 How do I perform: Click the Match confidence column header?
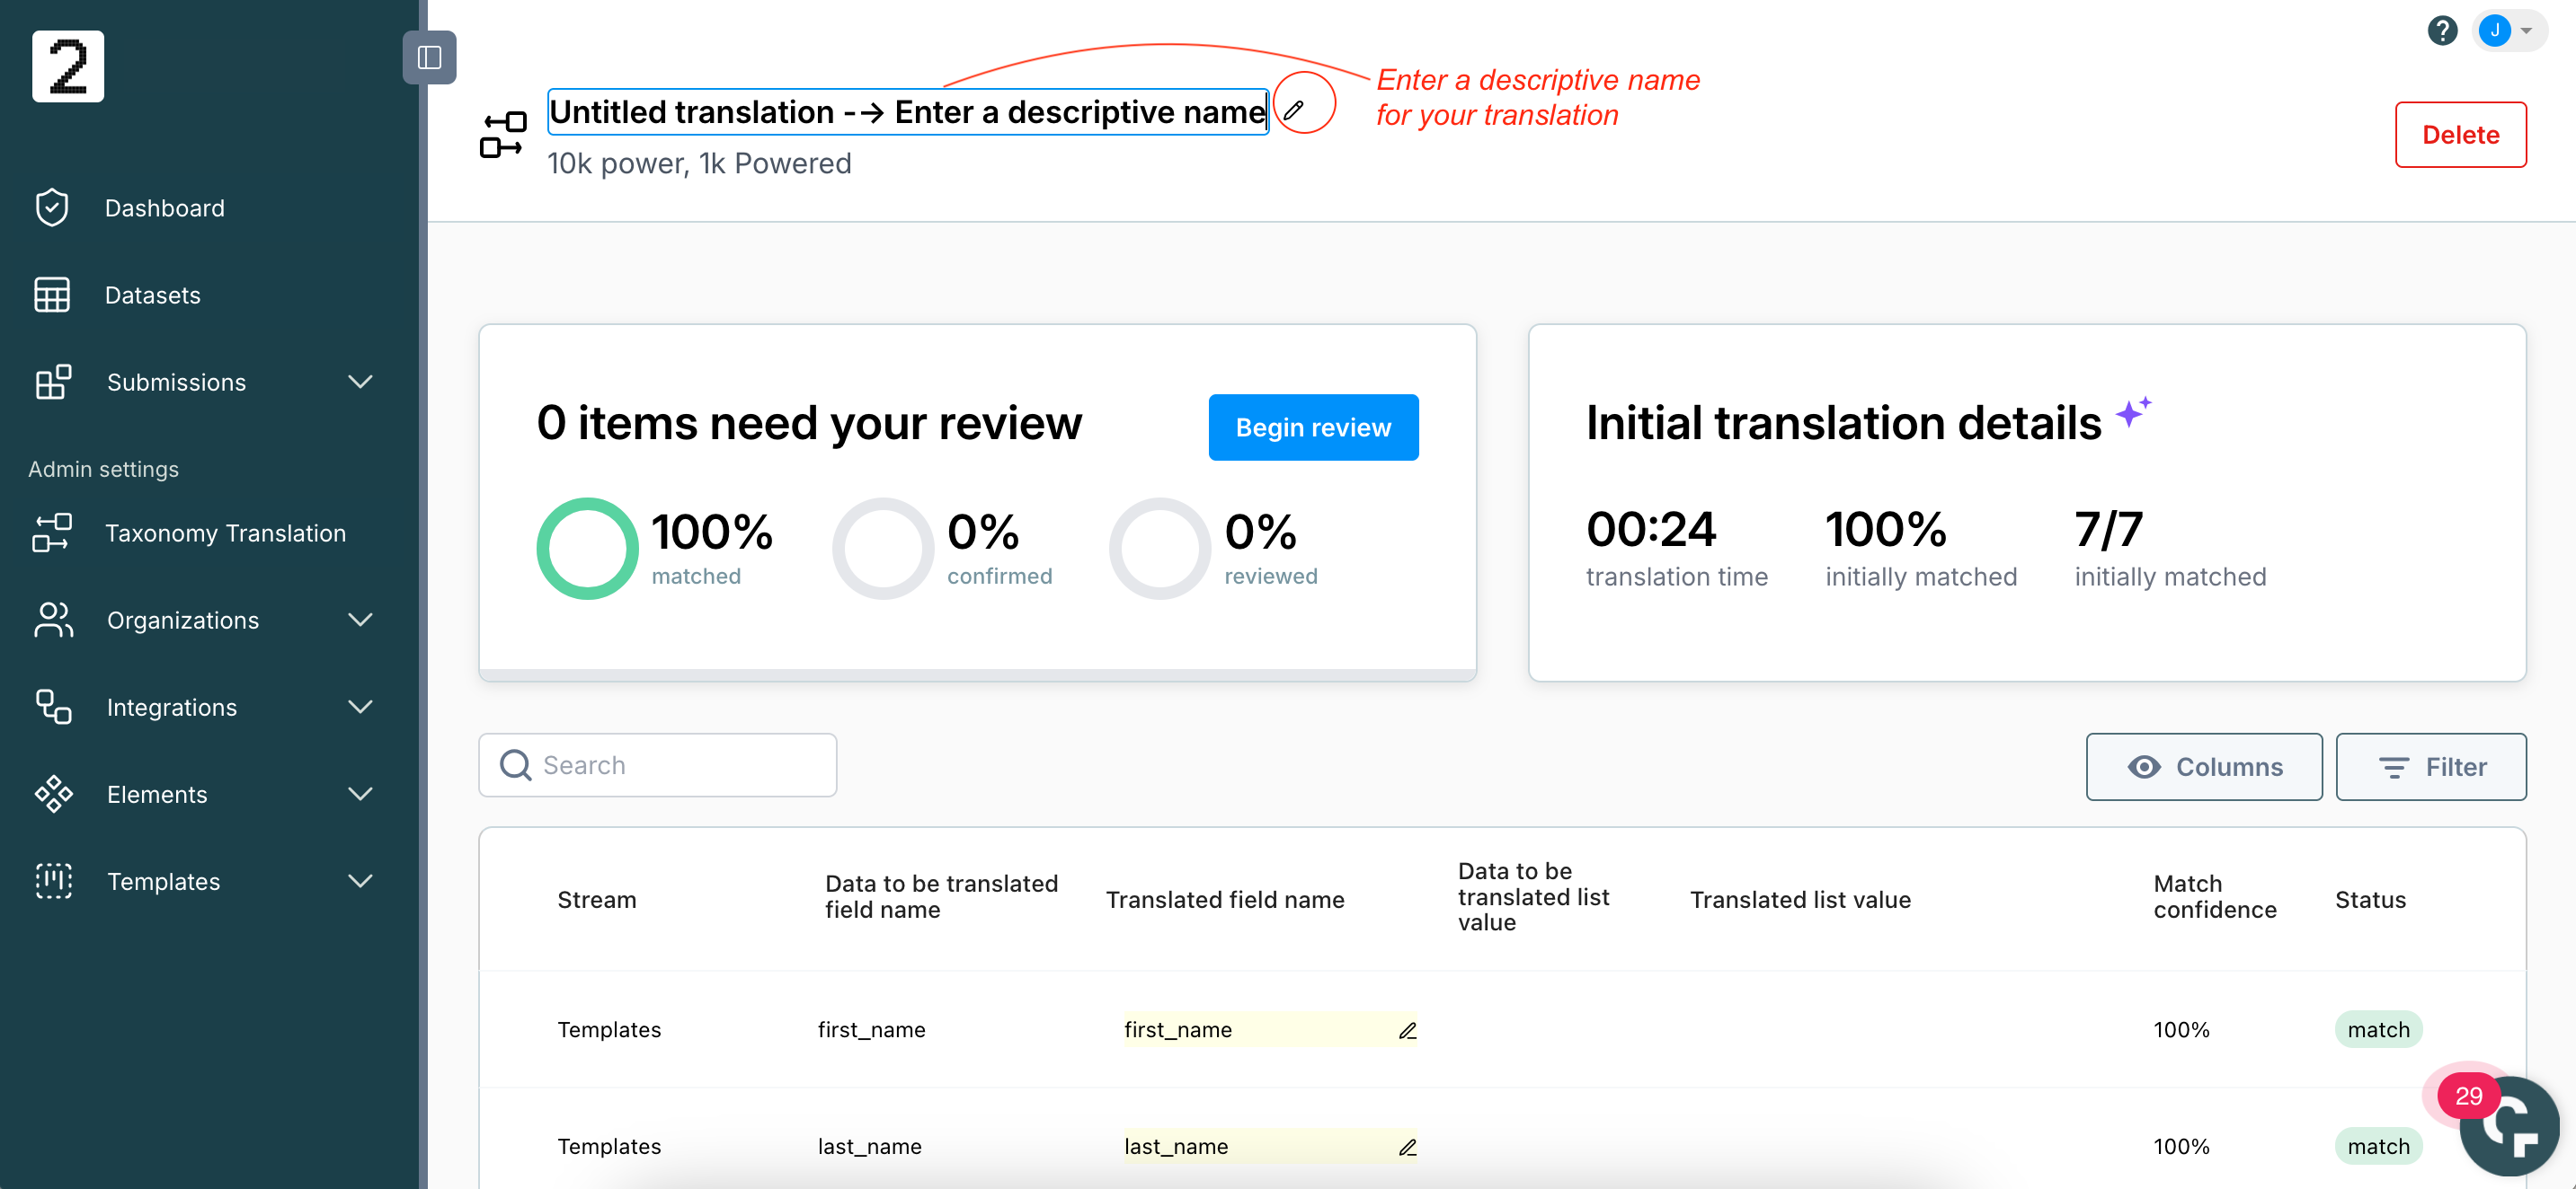pyautogui.click(x=2215, y=896)
